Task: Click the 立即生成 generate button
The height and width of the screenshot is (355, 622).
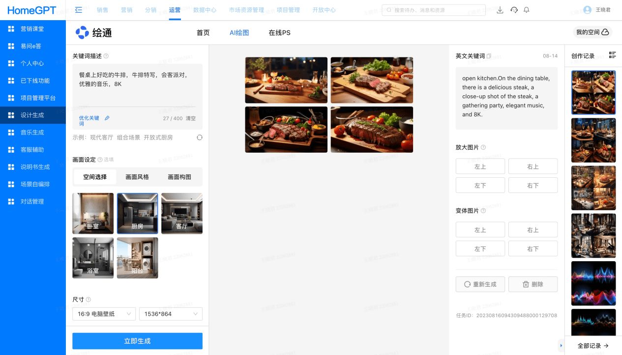Action: pyautogui.click(x=137, y=341)
